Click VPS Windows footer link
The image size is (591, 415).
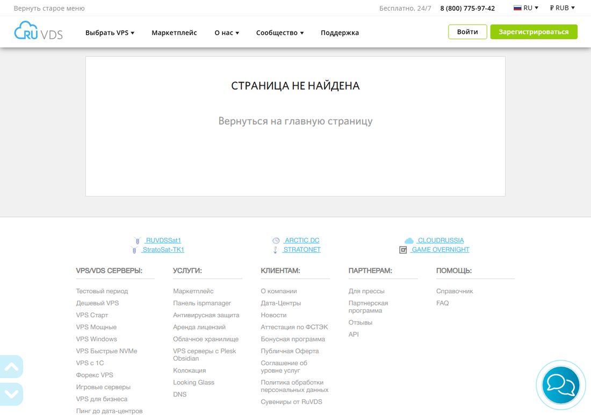97,339
